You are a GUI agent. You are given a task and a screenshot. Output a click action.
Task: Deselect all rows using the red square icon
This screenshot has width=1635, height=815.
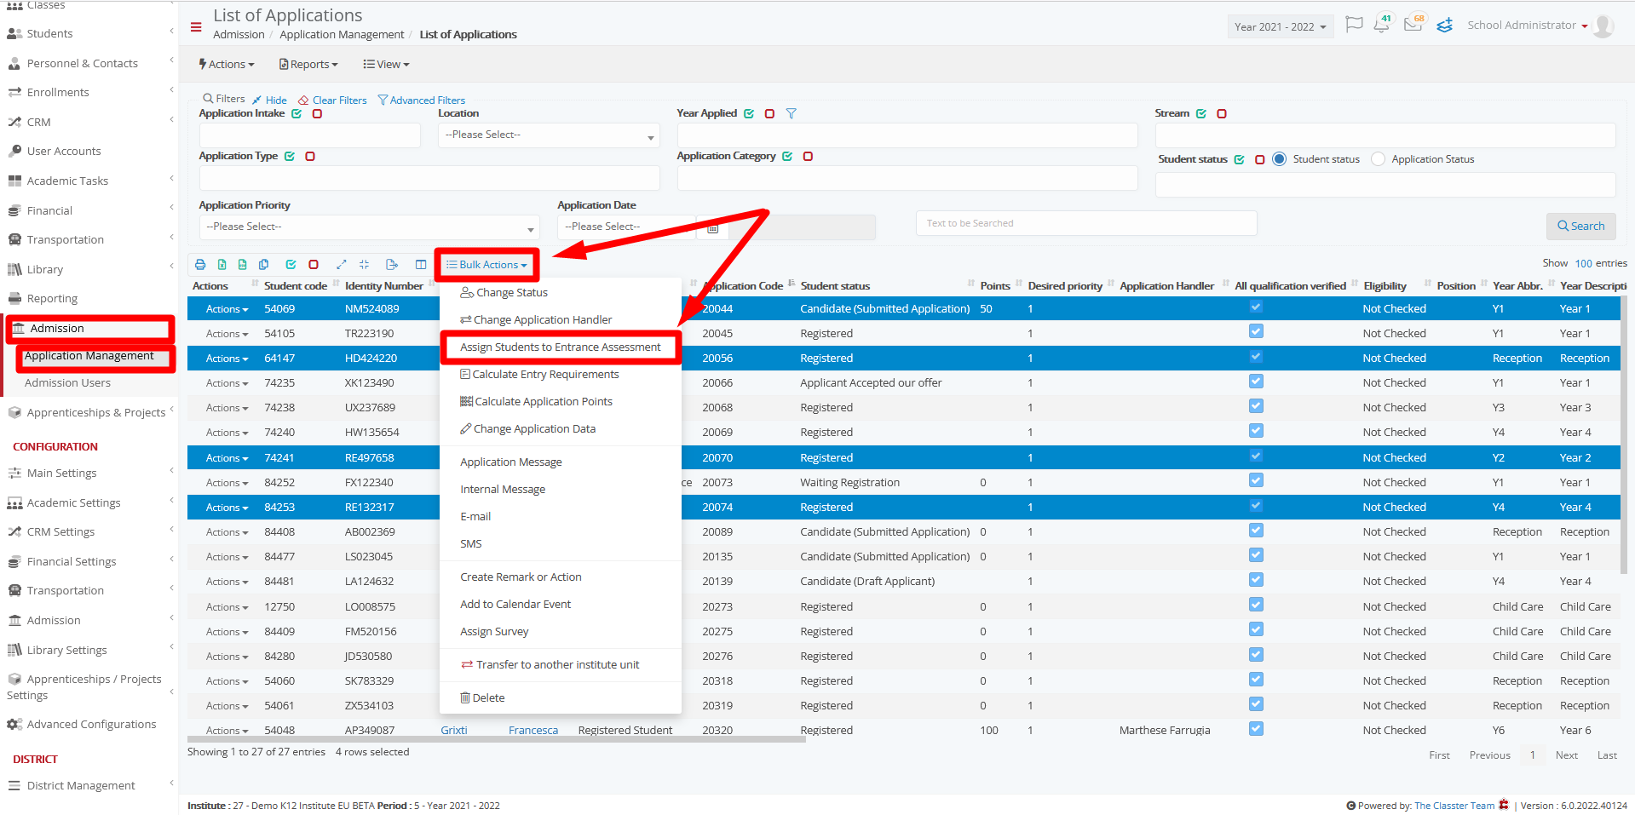click(314, 265)
